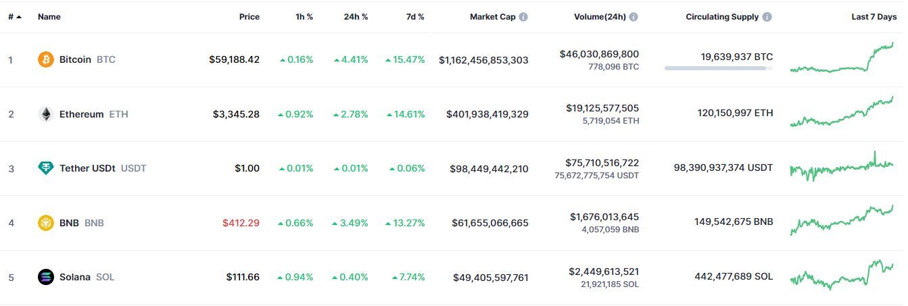Click the Market Cap info icon

pos(523,17)
